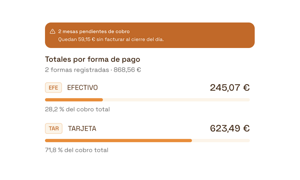
Task: Click the warning triangle icon in alert
Action: [x=52, y=31]
